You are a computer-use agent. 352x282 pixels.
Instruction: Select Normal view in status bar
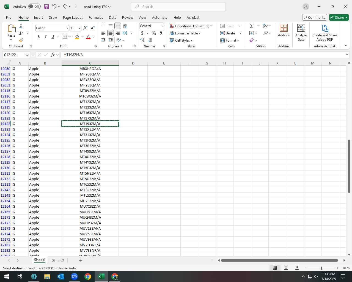click(275, 268)
